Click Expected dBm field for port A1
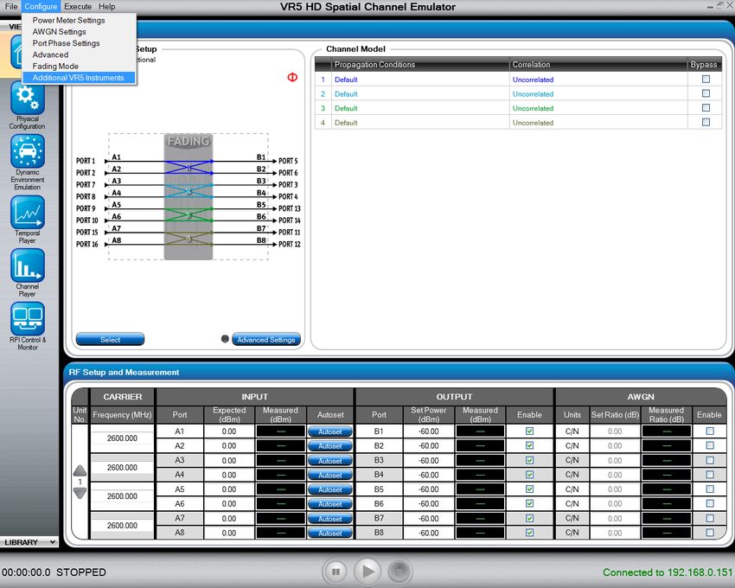The image size is (735, 588). click(229, 431)
